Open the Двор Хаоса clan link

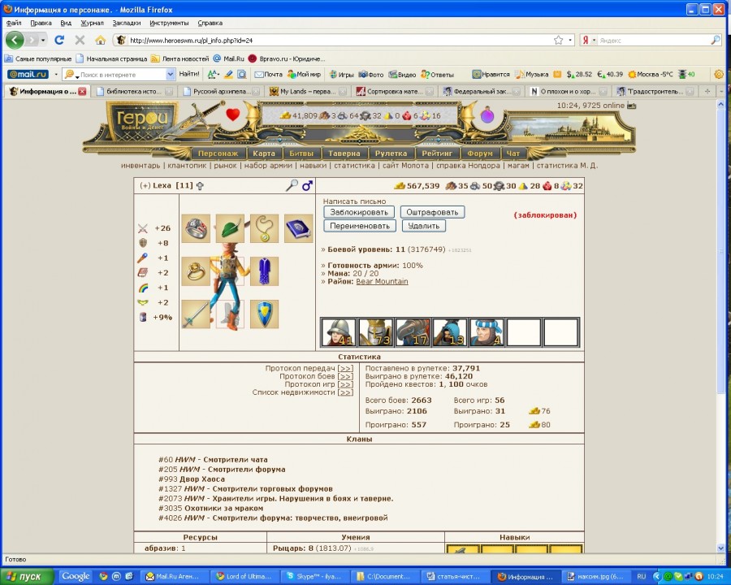(202, 479)
